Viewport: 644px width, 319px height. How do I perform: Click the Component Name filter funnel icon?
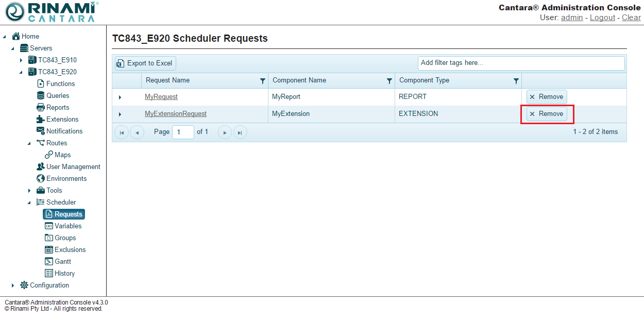click(389, 81)
